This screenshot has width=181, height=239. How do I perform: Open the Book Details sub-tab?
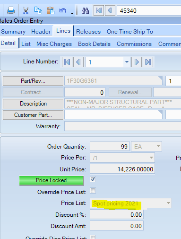[94, 44]
